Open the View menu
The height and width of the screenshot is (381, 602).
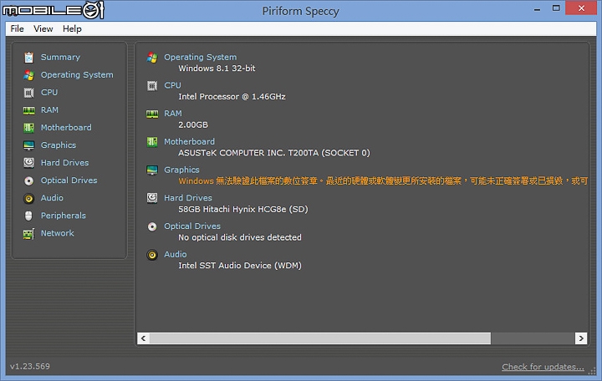43,28
